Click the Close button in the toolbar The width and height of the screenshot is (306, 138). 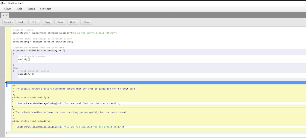coord(86,22)
